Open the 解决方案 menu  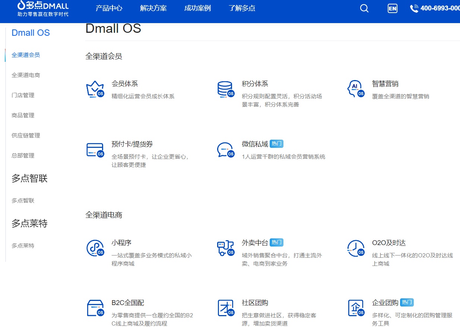[x=153, y=8]
